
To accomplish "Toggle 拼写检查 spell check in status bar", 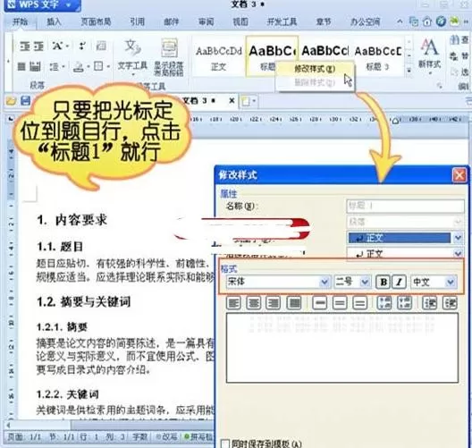I will [198, 436].
